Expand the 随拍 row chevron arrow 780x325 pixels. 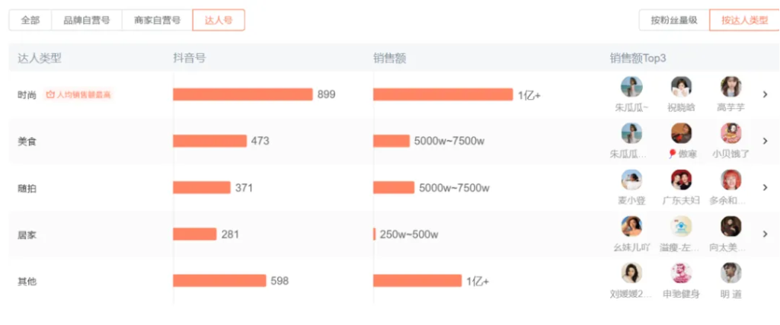click(x=765, y=187)
